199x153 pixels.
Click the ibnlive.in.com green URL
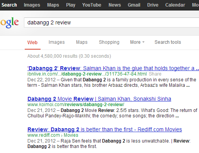(87, 74)
